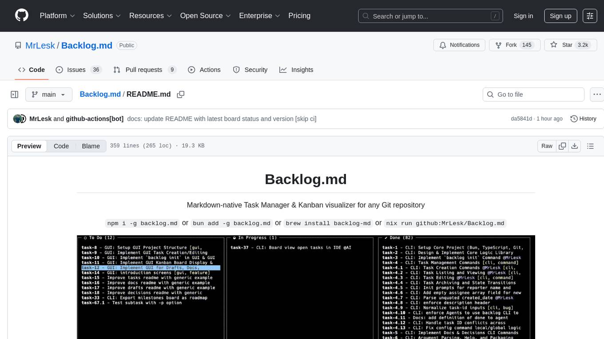Open the main branch selector
This screenshot has width=604, height=339.
coord(49,95)
